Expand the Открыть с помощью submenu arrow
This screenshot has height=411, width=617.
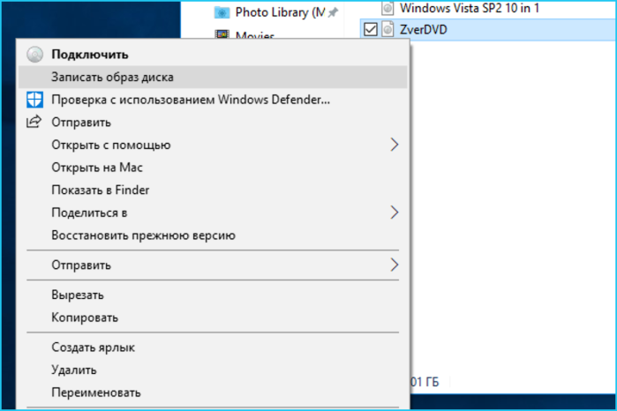(x=395, y=145)
